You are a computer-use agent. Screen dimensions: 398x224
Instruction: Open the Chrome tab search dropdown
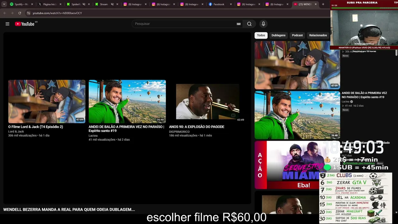click(x=4, y=4)
